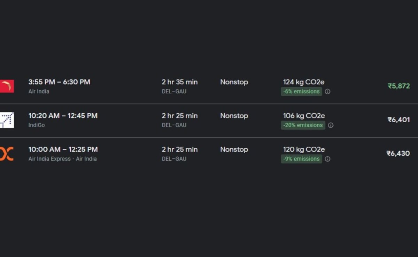Viewport: 418px width, 257px height.
Task: Click the Air India Express logo
Action: 7,154
